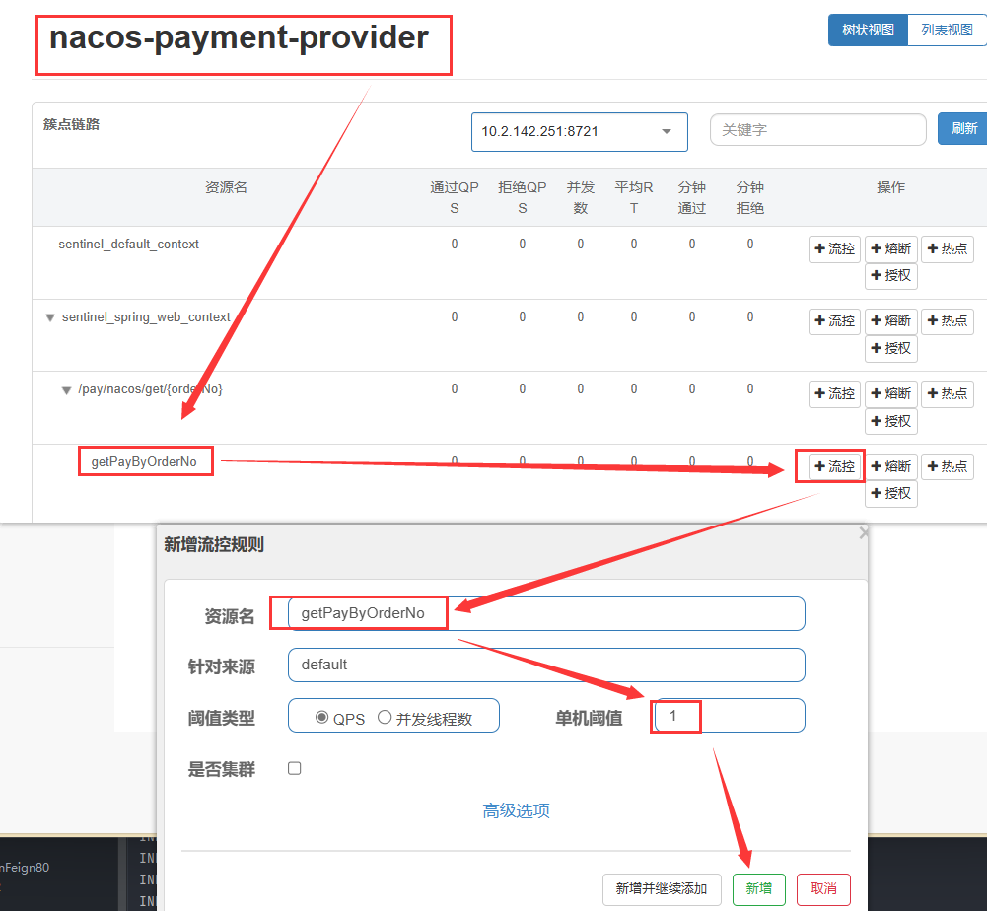Add hotspot rule for sentinel_default_context
Viewport: 987px width, 911px height.
coord(948,248)
